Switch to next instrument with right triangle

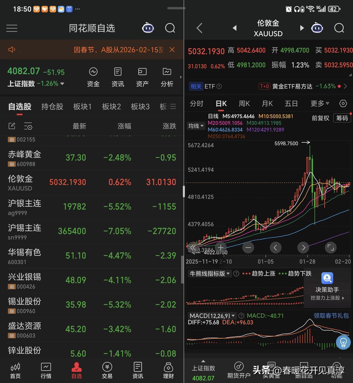pyautogui.click(x=302, y=28)
